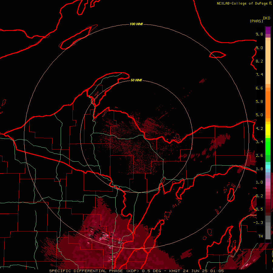Image resolution: width=273 pixels, height=273 pixels.
Task: Select the 3.4 value on the scale
Action: [x=259, y=142]
